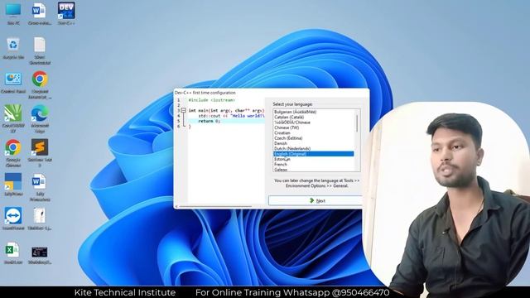
Task: Launch the Sublime Text 3 shortcut
Action: point(40,153)
